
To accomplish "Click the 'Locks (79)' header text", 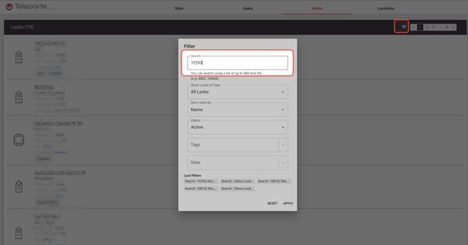I will [x=22, y=27].
